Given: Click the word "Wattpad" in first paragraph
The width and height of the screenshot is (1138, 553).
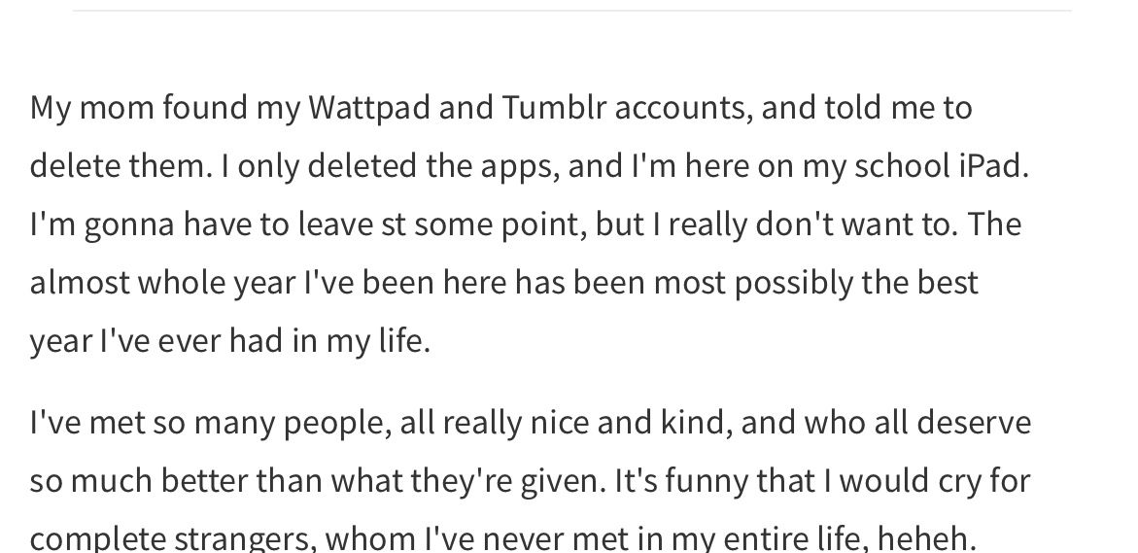Looking at the screenshot, I should [x=368, y=108].
